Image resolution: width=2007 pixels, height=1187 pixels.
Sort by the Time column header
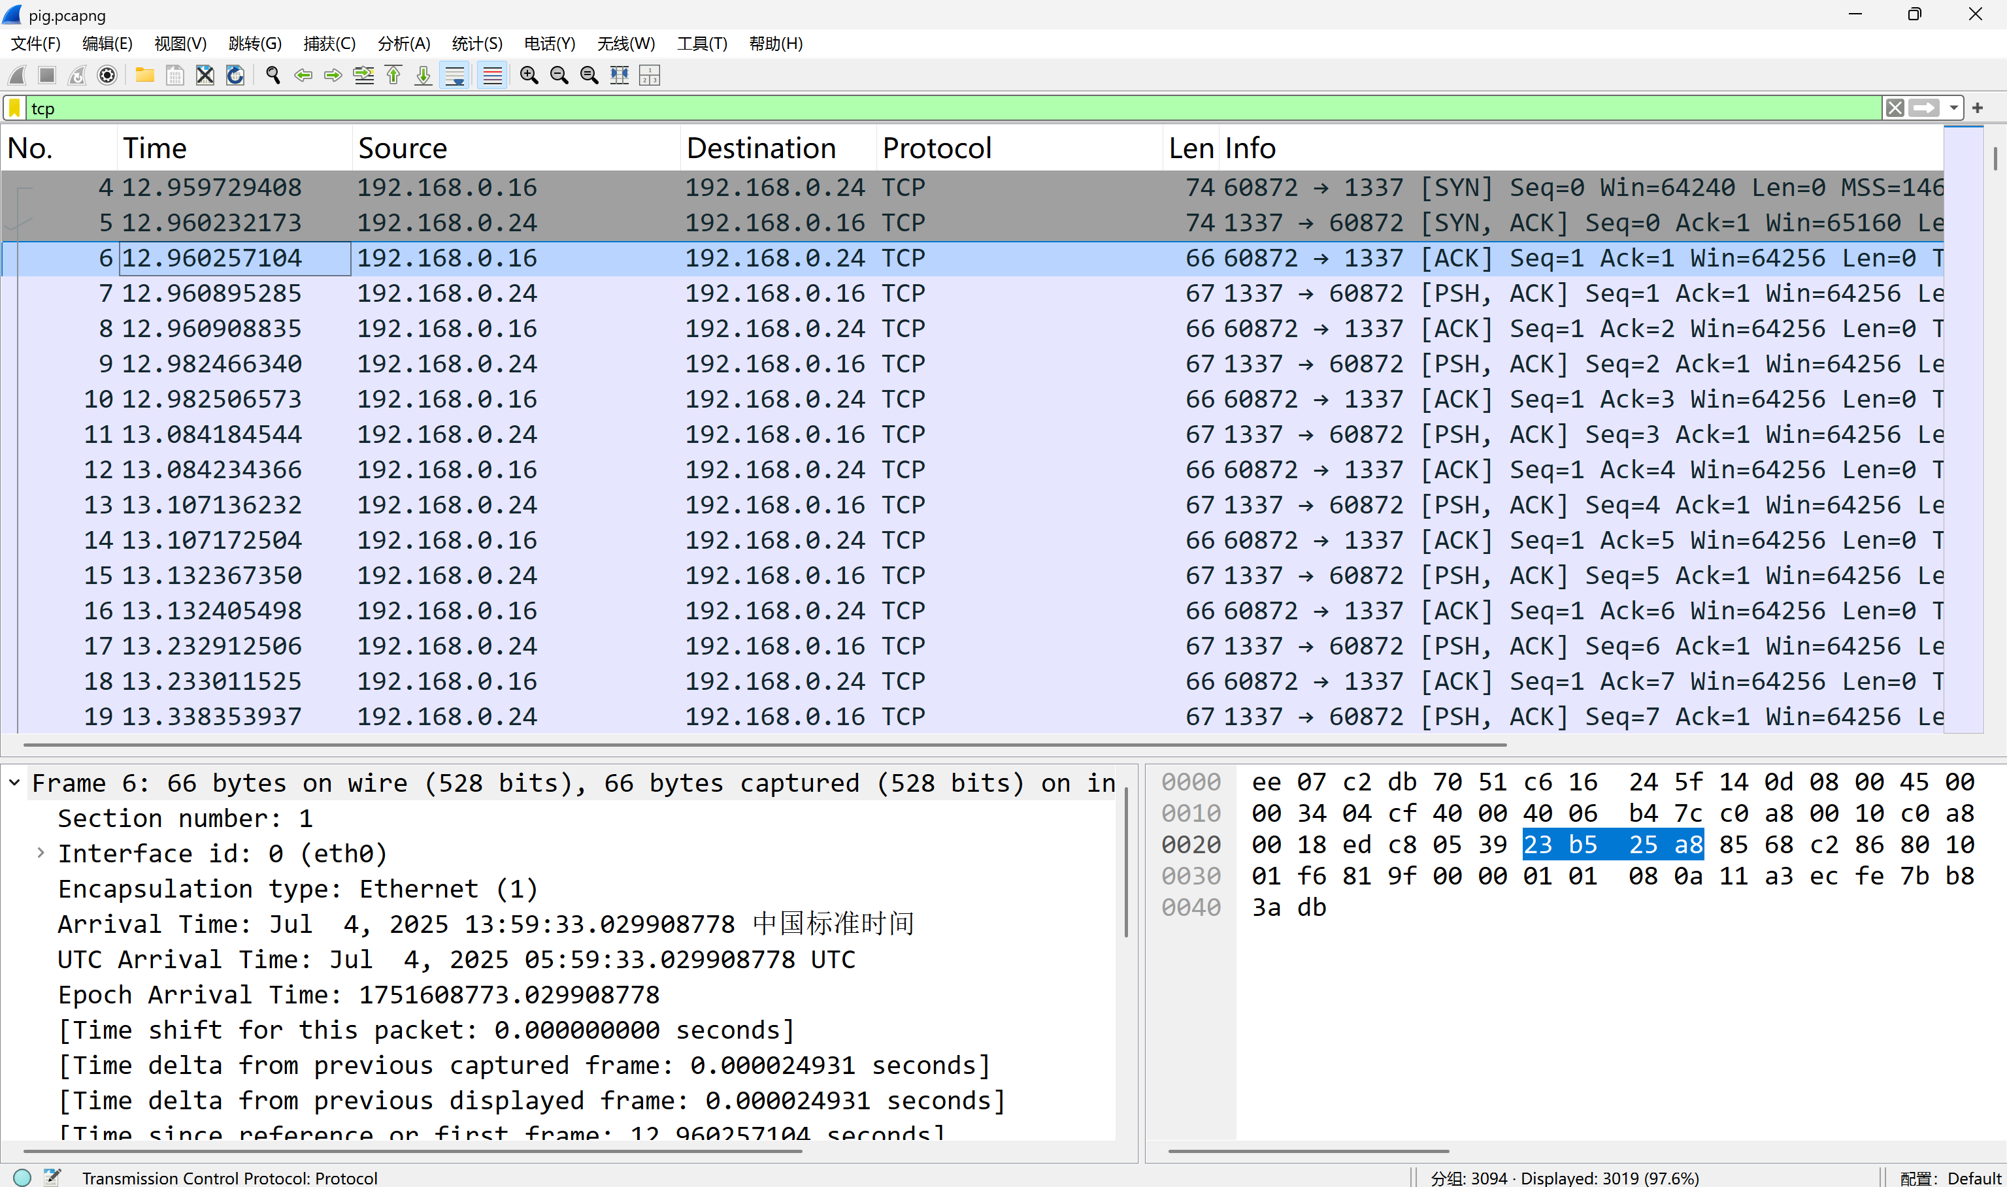coord(235,148)
